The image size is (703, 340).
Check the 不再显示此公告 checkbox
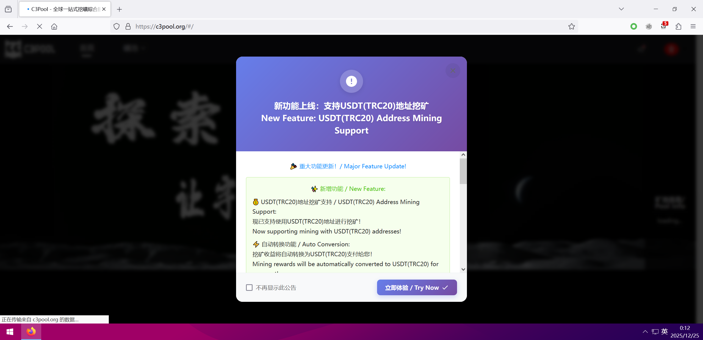tap(249, 288)
